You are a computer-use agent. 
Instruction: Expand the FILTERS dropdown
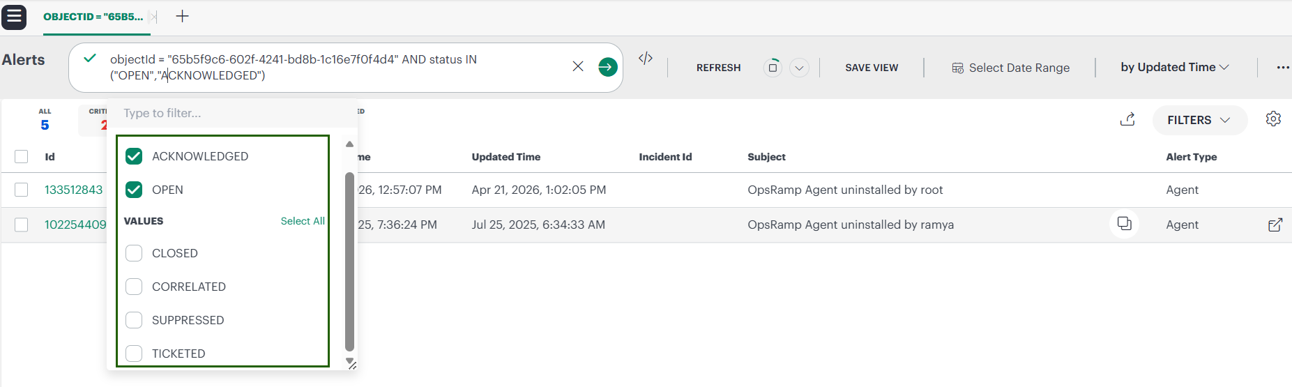1199,120
